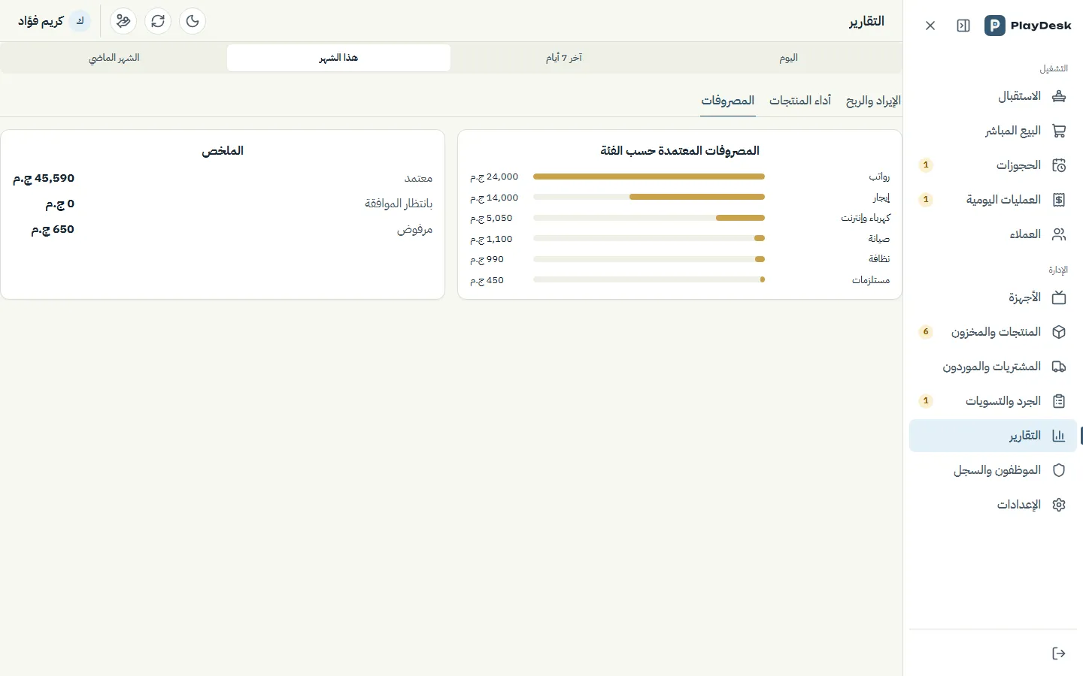
Task: Open الأجهزة via its TV icon
Action: click(x=1059, y=297)
